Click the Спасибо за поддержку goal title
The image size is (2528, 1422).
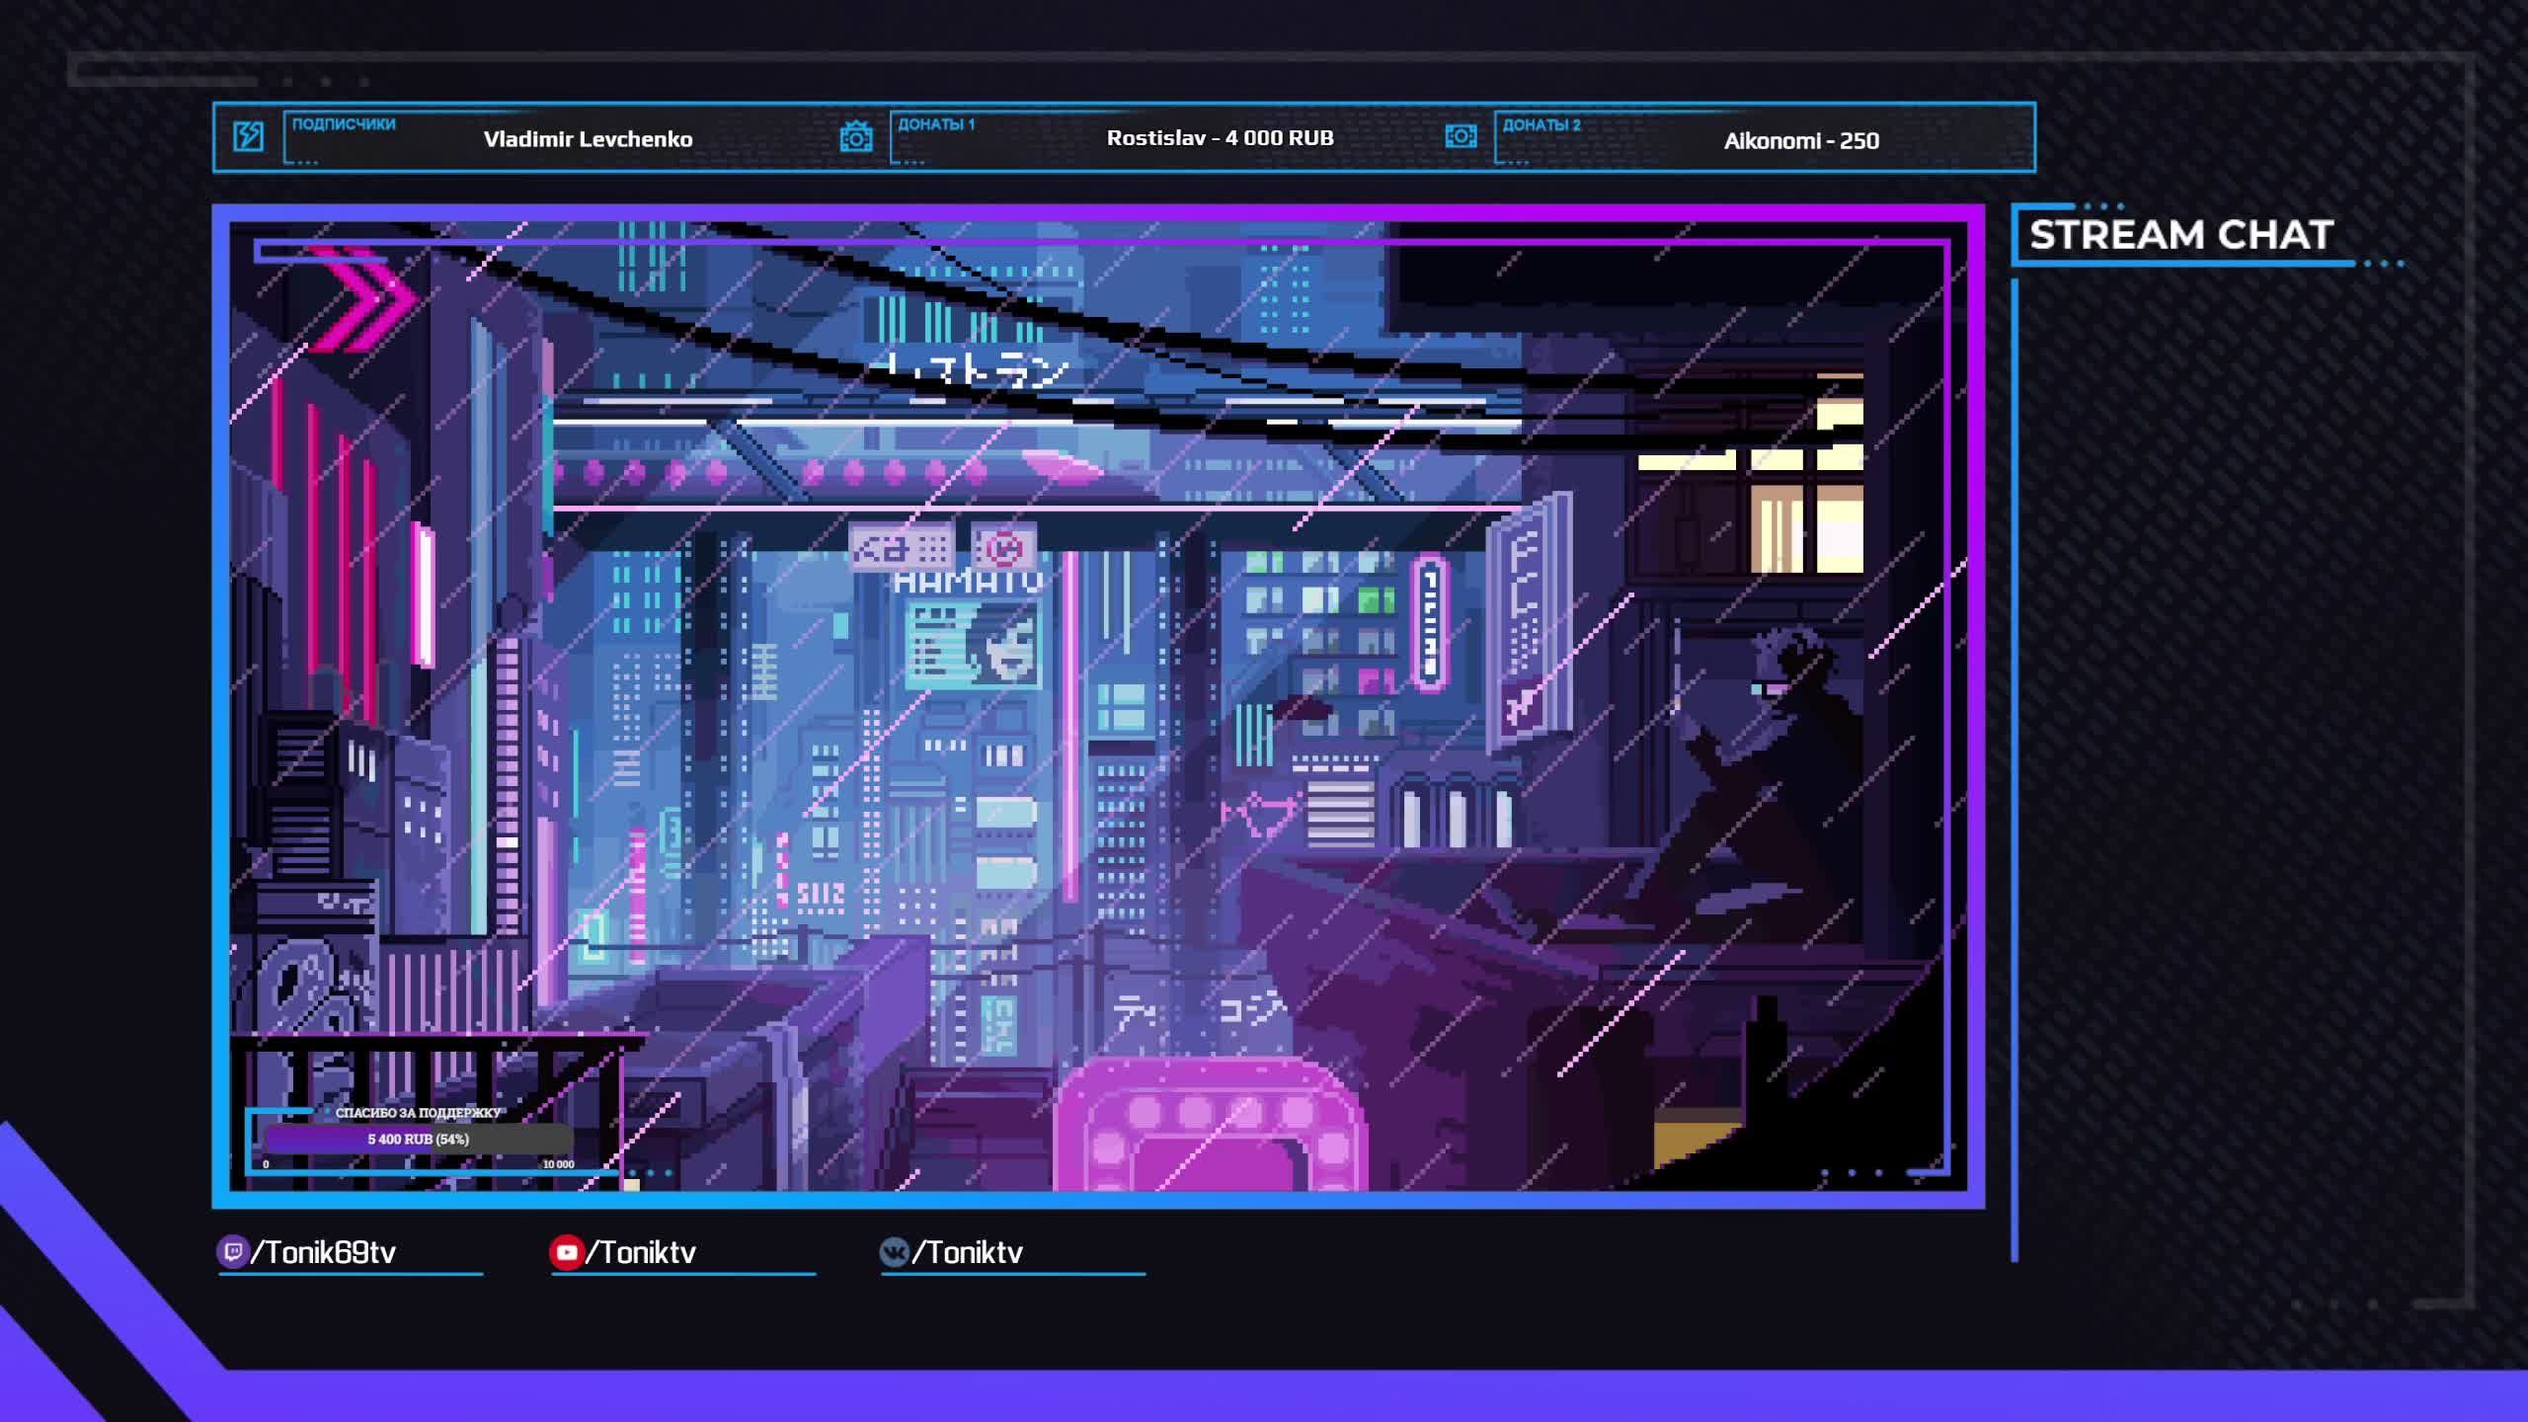[419, 1113]
